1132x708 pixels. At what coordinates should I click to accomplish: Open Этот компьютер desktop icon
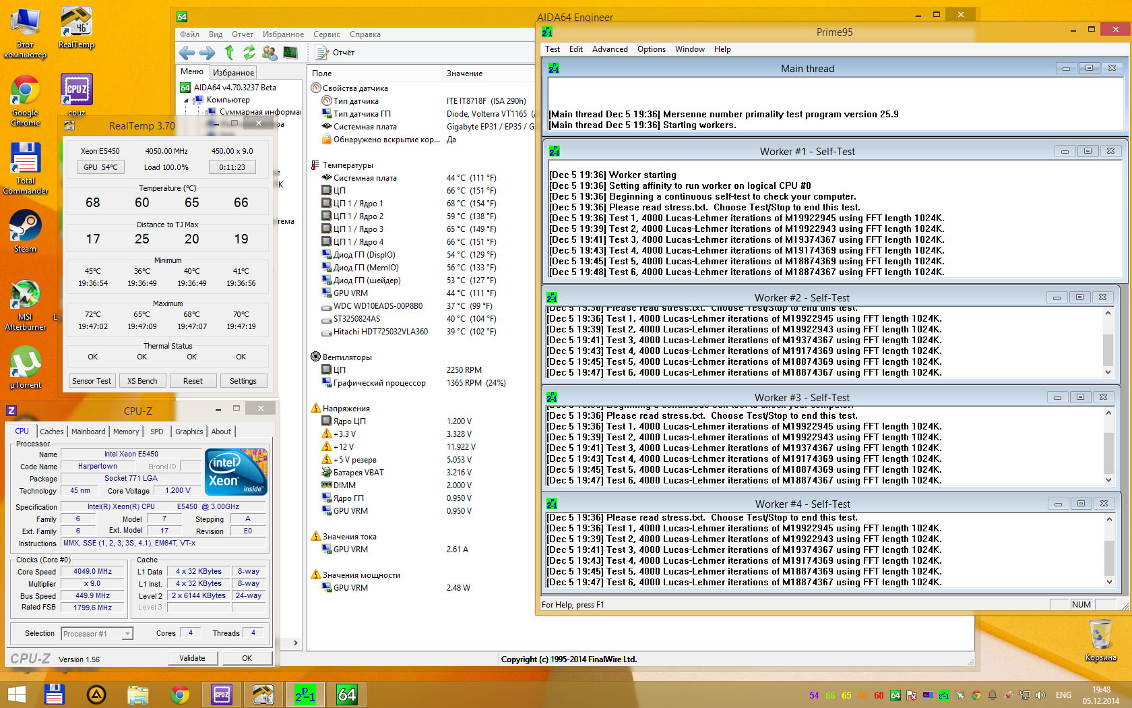(x=25, y=34)
